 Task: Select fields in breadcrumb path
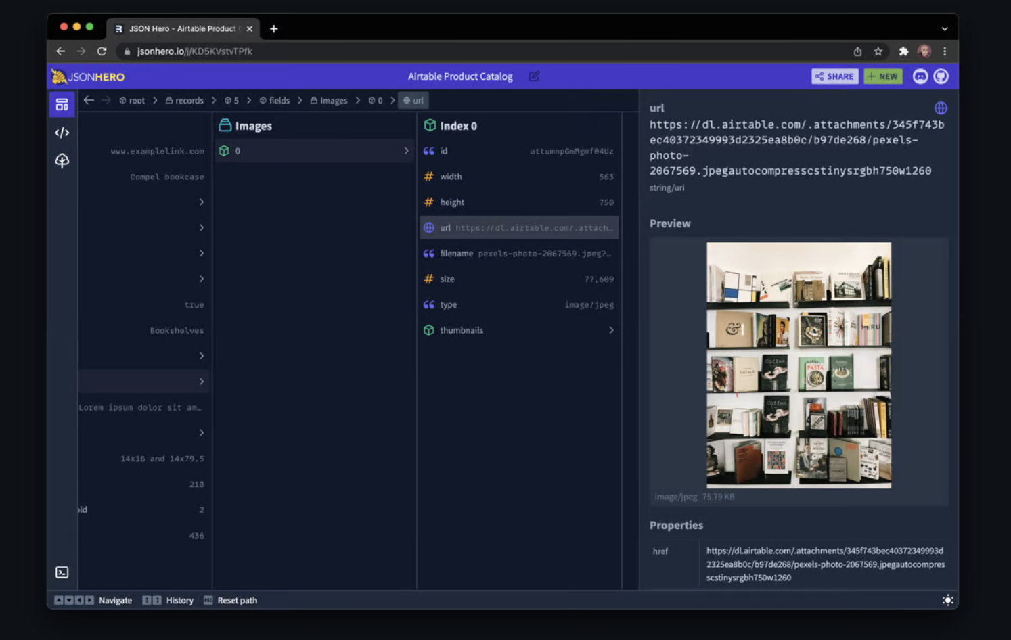coord(274,100)
